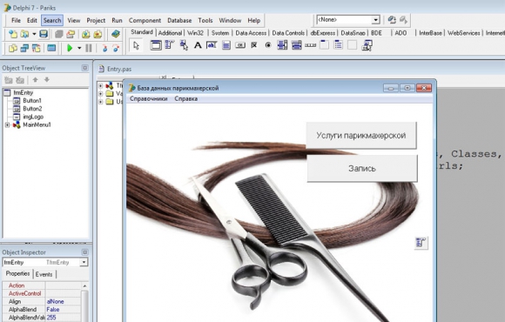Open the frmEntry object selector dropdown
This screenshot has width=505, height=322.
pyautogui.click(x=84, y=262)
